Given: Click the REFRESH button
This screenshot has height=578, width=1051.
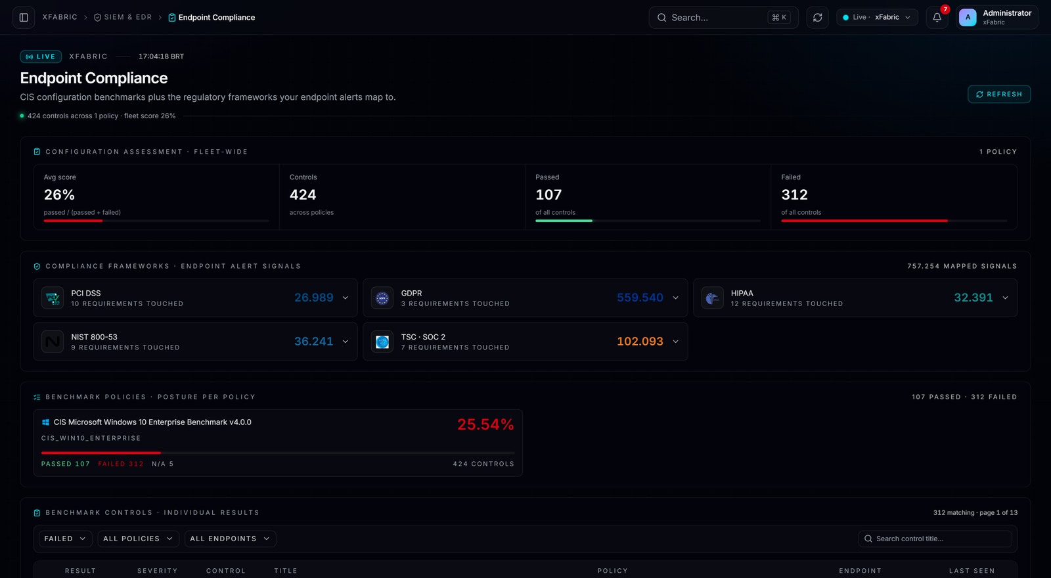Looking at the screenshot, I should point(999,95).
